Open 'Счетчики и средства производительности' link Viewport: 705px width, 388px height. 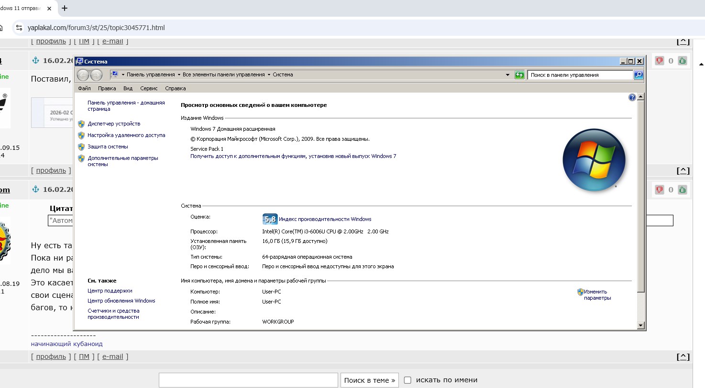pos(113,314)
